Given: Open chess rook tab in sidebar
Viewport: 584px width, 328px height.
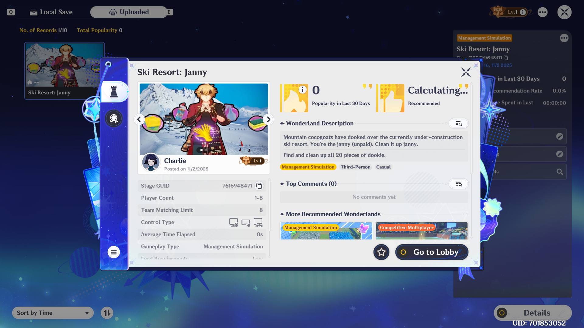Looking at the screenshot, I should 114,92.
